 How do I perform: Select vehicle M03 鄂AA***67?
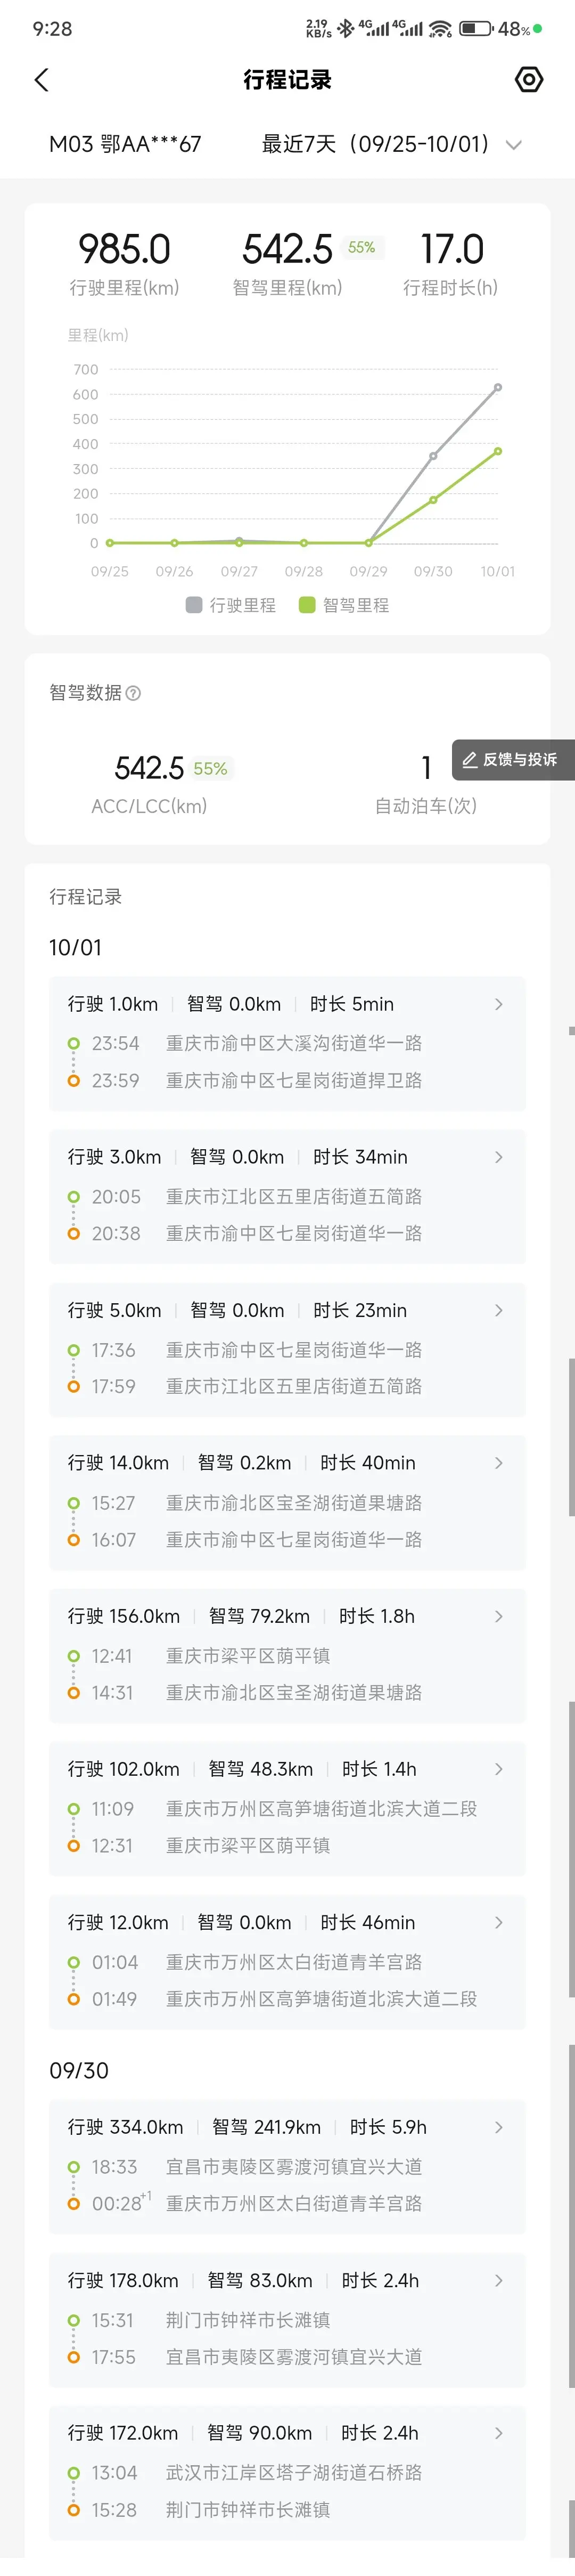pyautogui.click(x=125, y=145)
